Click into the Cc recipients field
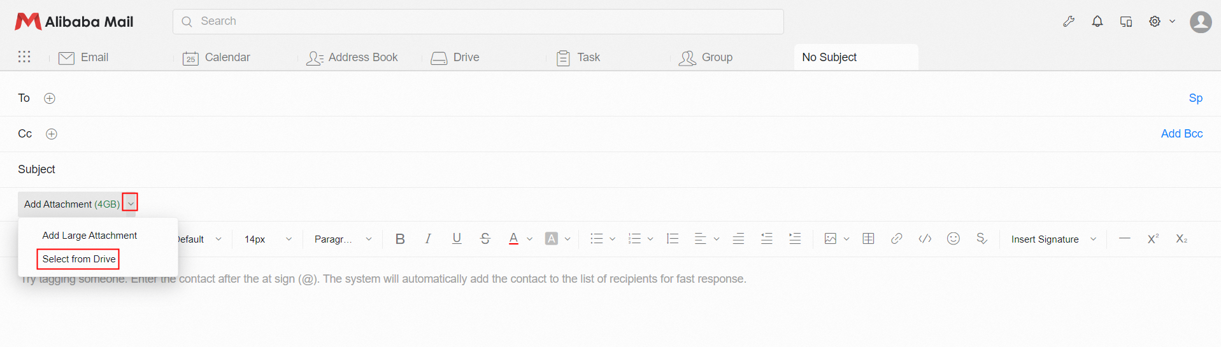1221x347 pixels. point(611,134)
